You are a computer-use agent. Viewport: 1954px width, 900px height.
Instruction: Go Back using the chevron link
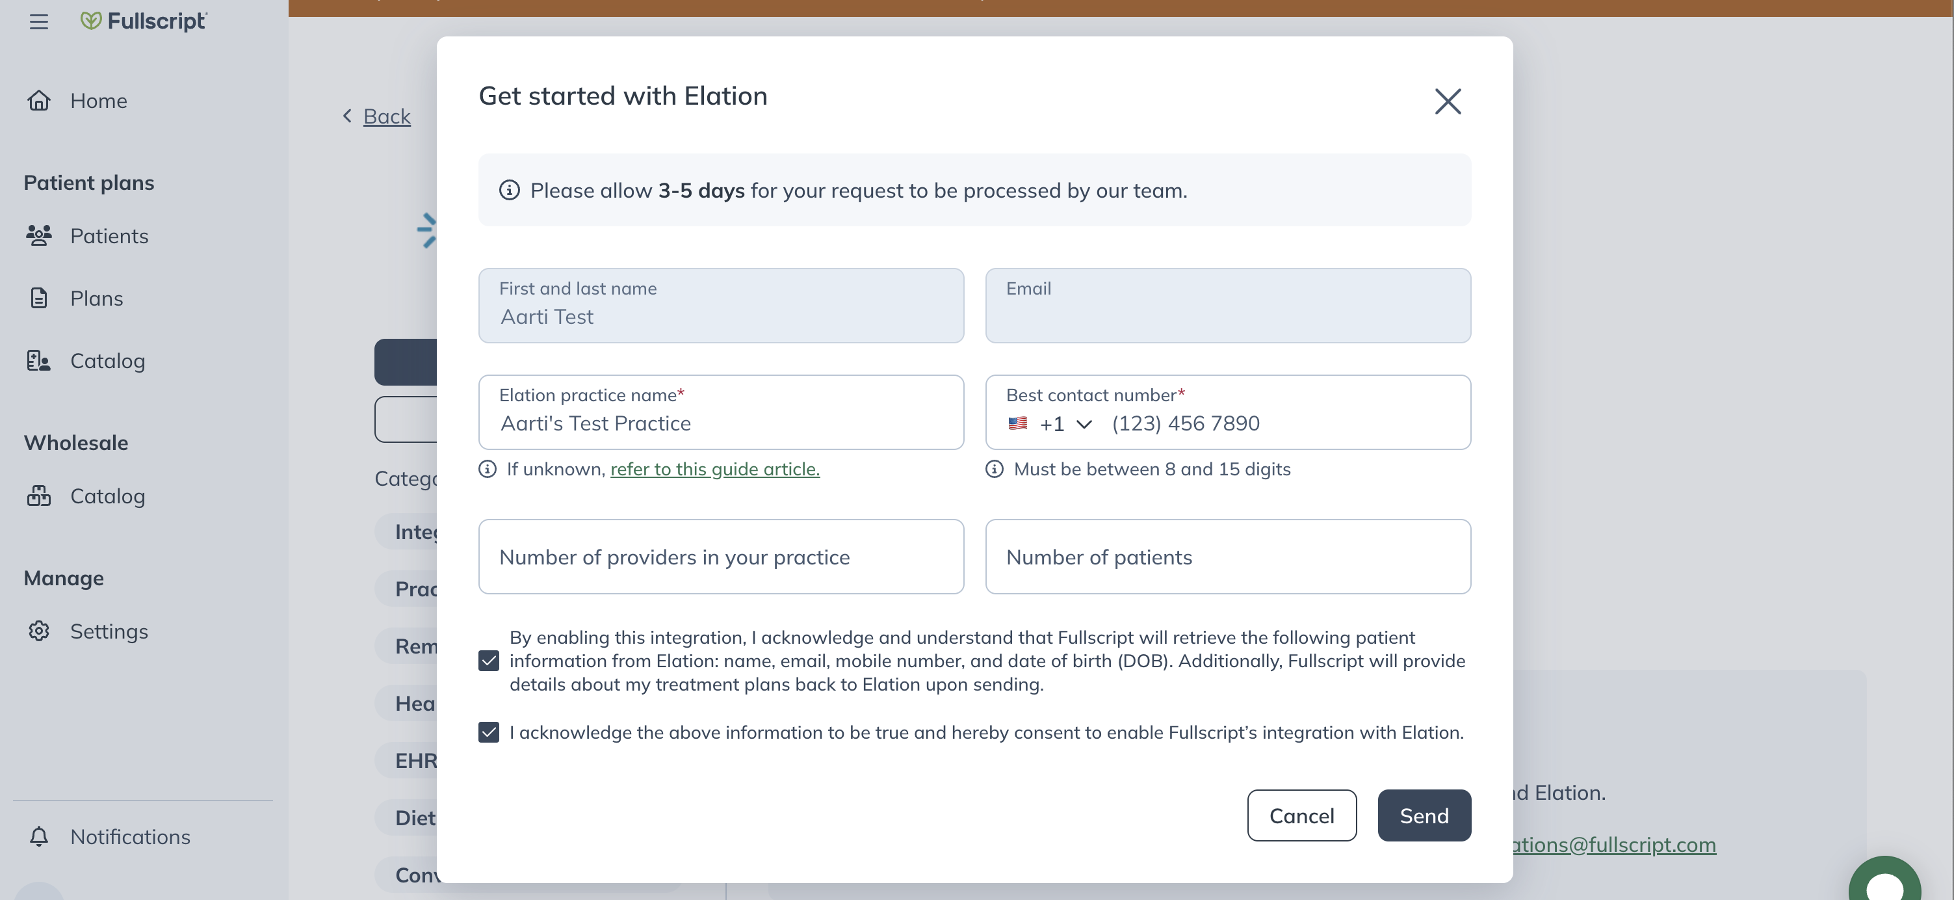click(x=378, y=116)
